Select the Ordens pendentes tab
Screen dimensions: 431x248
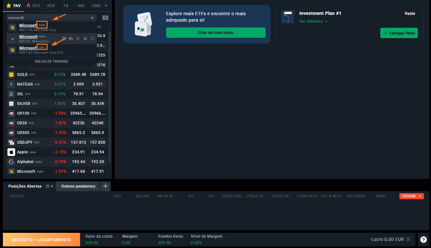[x=78, y=186]
